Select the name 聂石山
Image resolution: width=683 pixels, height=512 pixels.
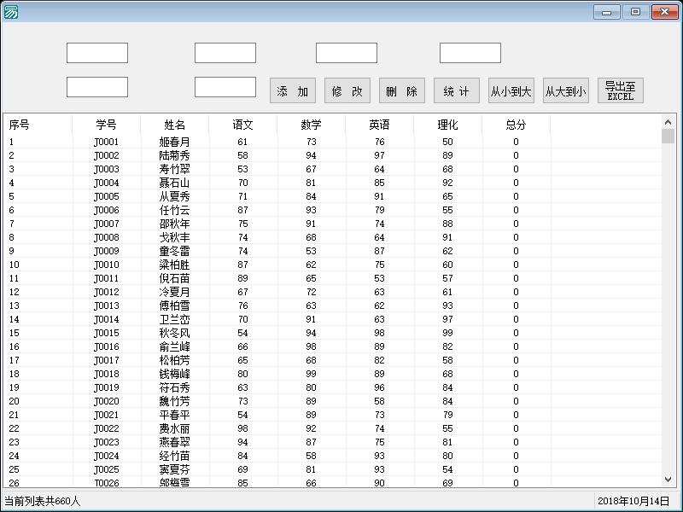[x=175, y=183]
